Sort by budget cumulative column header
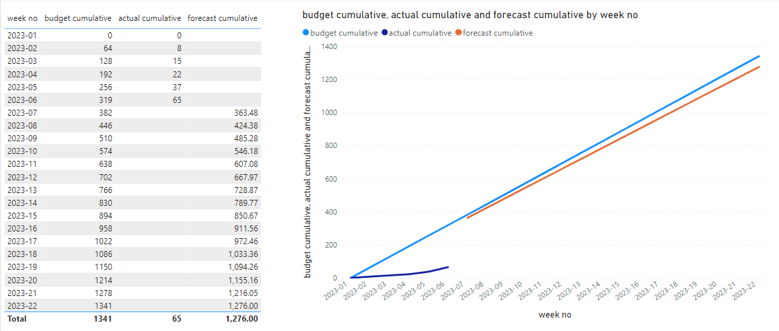Viewport: 779px width, 331px height. [x=78, y=18]
